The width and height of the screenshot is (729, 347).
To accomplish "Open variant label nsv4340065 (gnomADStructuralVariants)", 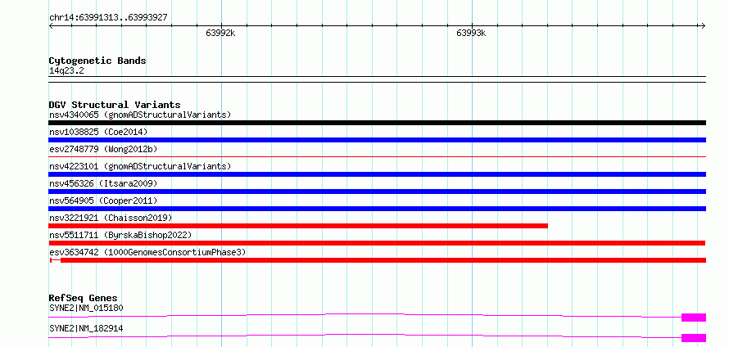I will pos(140,115).
